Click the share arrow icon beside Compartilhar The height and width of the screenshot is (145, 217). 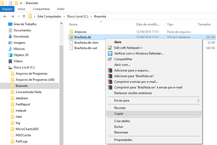click(x=110, y=59)
